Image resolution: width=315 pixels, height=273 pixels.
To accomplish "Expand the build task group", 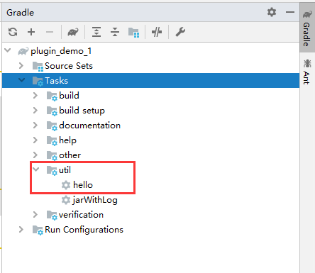I will point(35,95).
